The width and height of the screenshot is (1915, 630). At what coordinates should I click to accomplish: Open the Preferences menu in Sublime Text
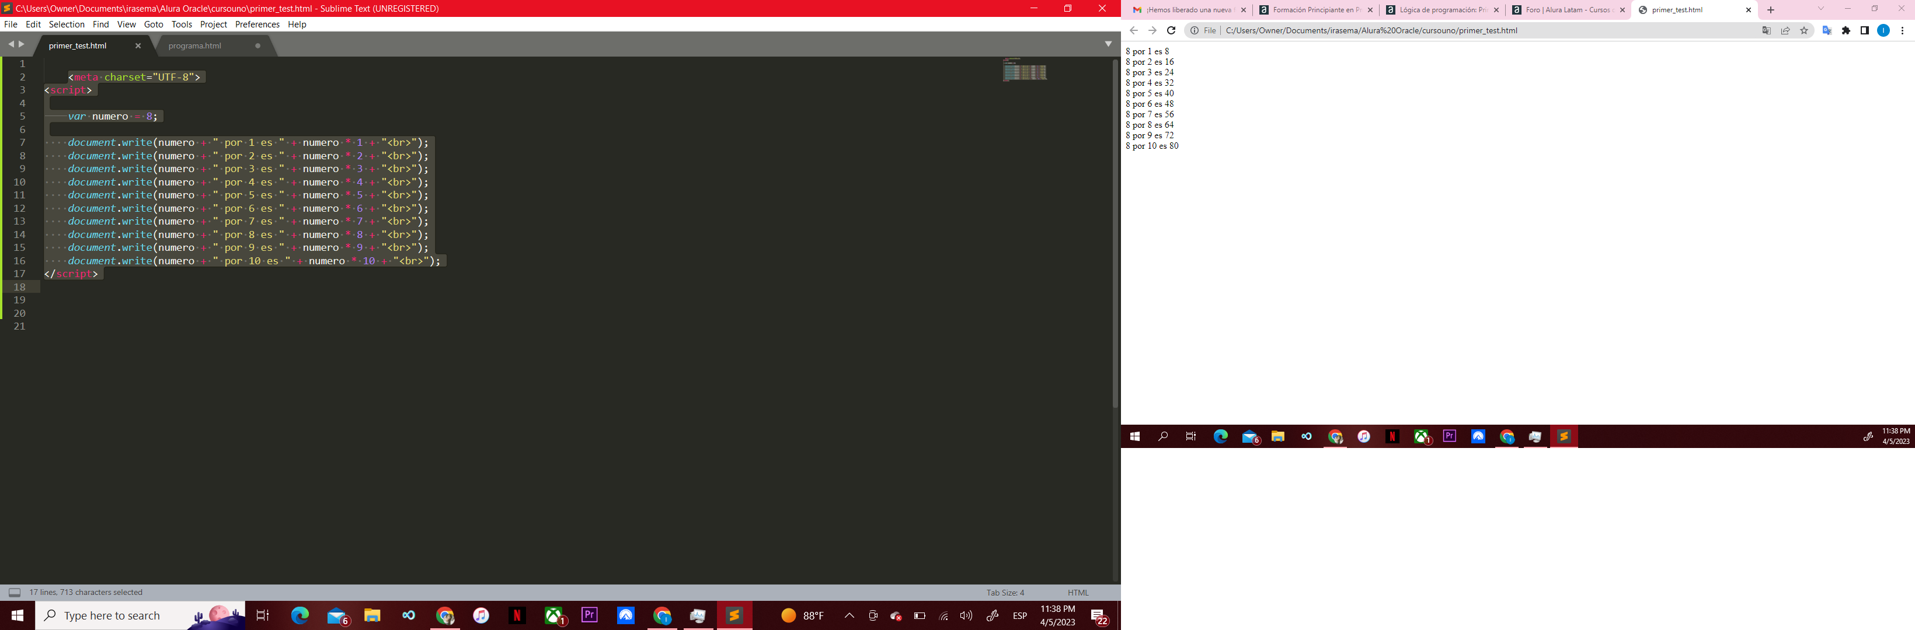pos(257,24)
